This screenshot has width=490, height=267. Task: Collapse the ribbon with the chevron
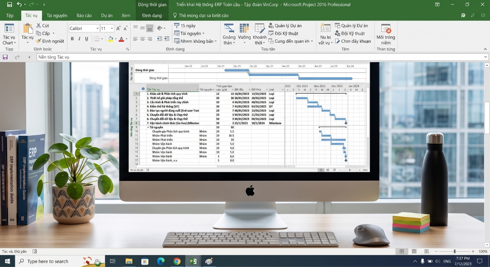coord(485,49)
